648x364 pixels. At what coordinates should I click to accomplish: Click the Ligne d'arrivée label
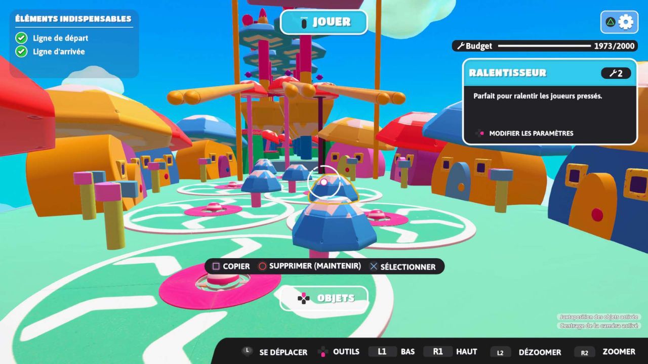pyautogui.click(x=59, y=52)
